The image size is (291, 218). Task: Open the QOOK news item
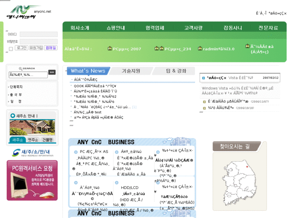95,86
